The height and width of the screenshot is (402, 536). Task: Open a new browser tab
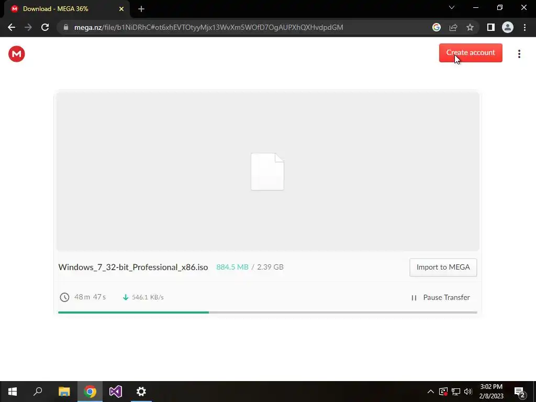click(141, 9)
